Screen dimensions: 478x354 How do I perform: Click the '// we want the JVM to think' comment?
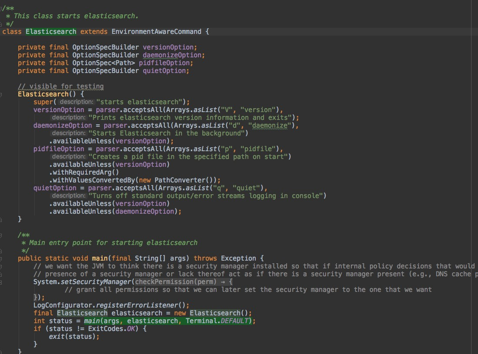254,266
